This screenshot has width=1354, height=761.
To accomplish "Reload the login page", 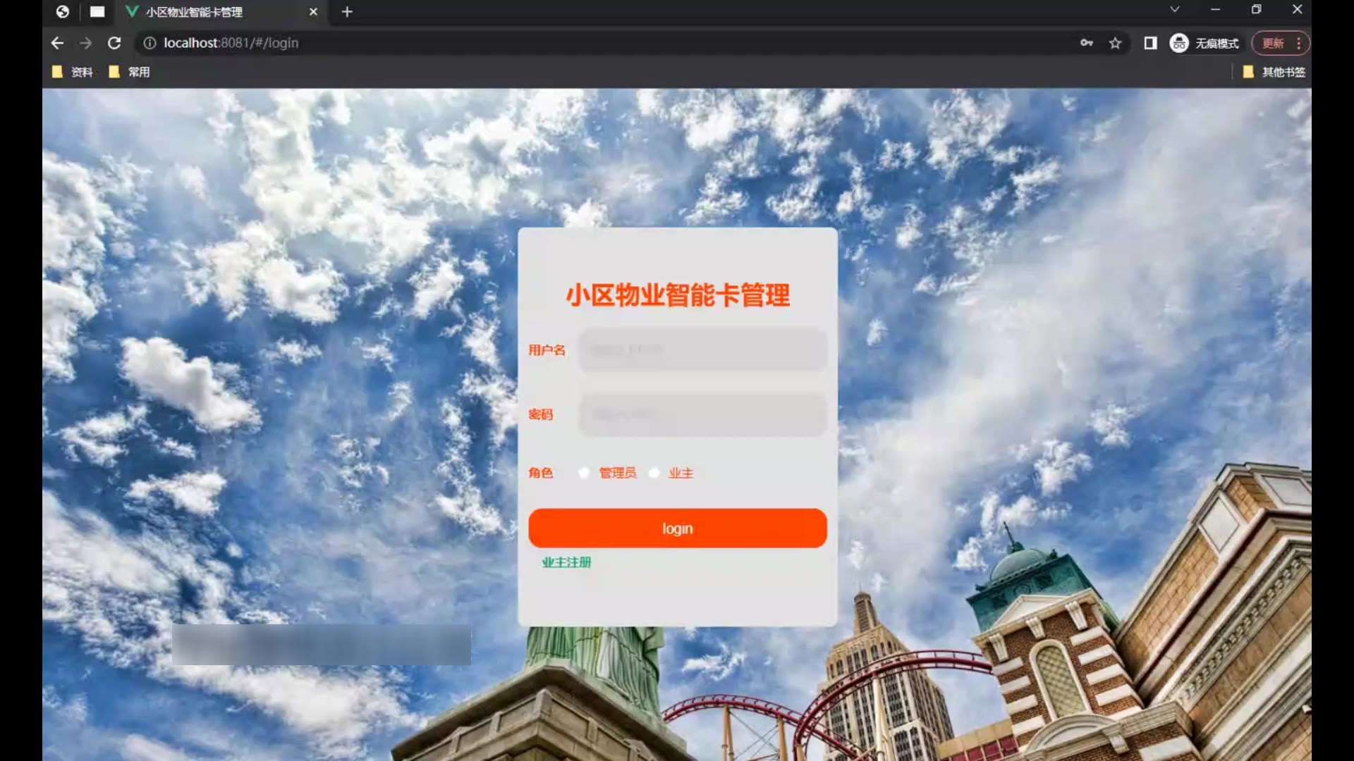I will click(114, 43).
